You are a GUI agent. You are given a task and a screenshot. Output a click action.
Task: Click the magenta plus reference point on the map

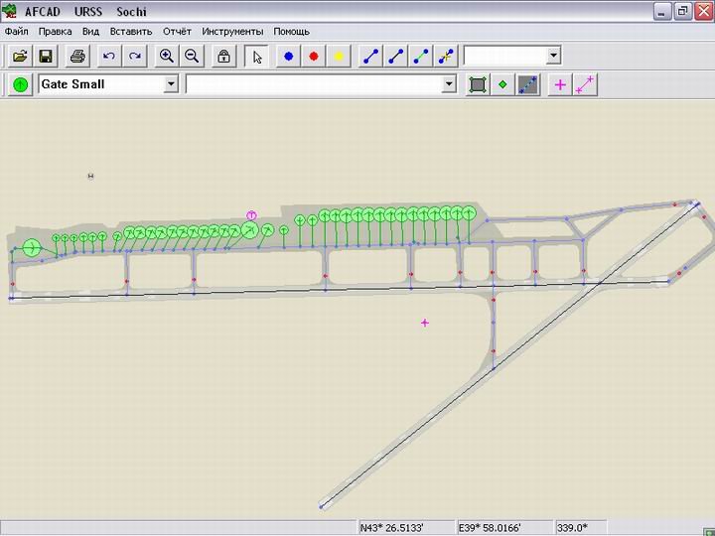(425, 323)
